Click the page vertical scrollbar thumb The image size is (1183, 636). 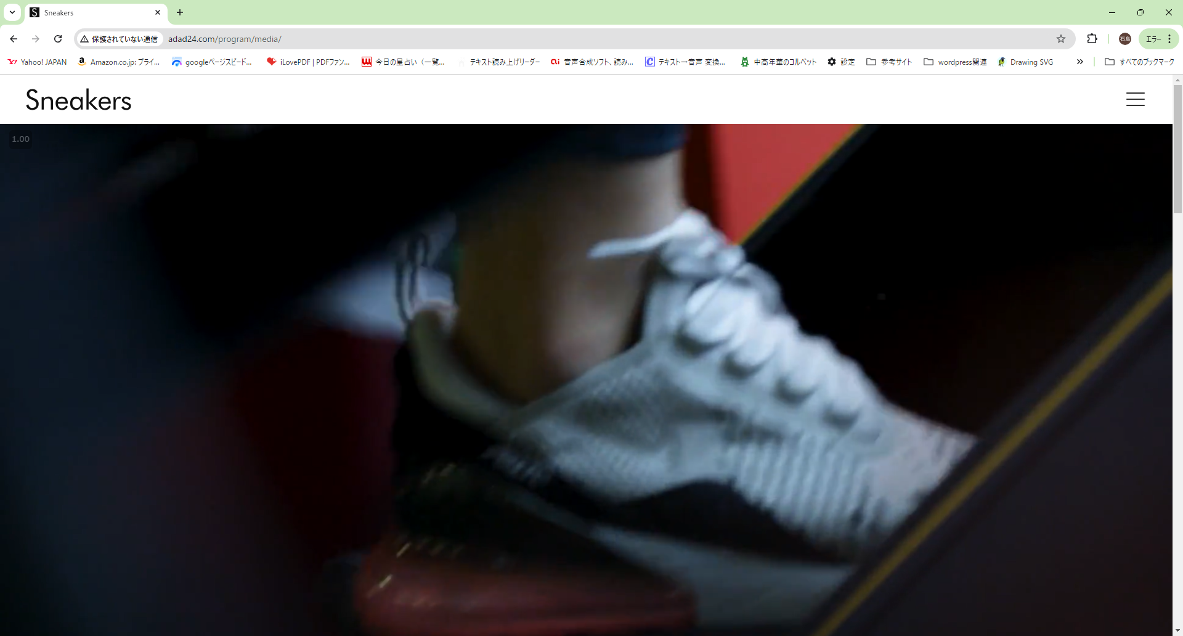click(x=1177, y=149)
